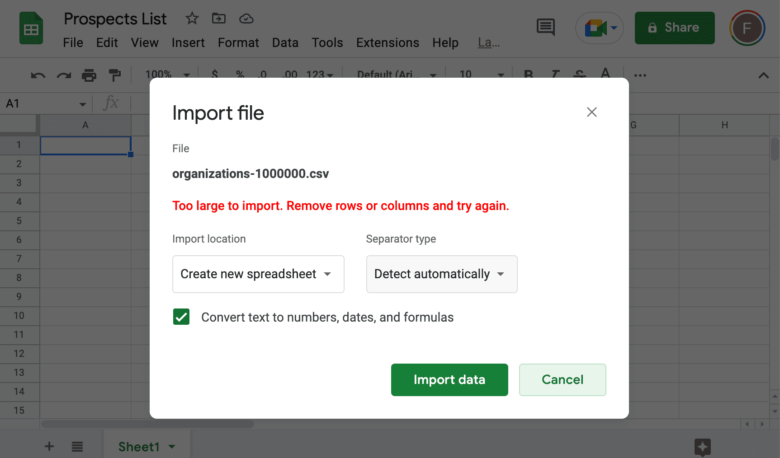Cancel the file import
The width and height of the screenshot is (780, 458).
click(x=562, y=379)
